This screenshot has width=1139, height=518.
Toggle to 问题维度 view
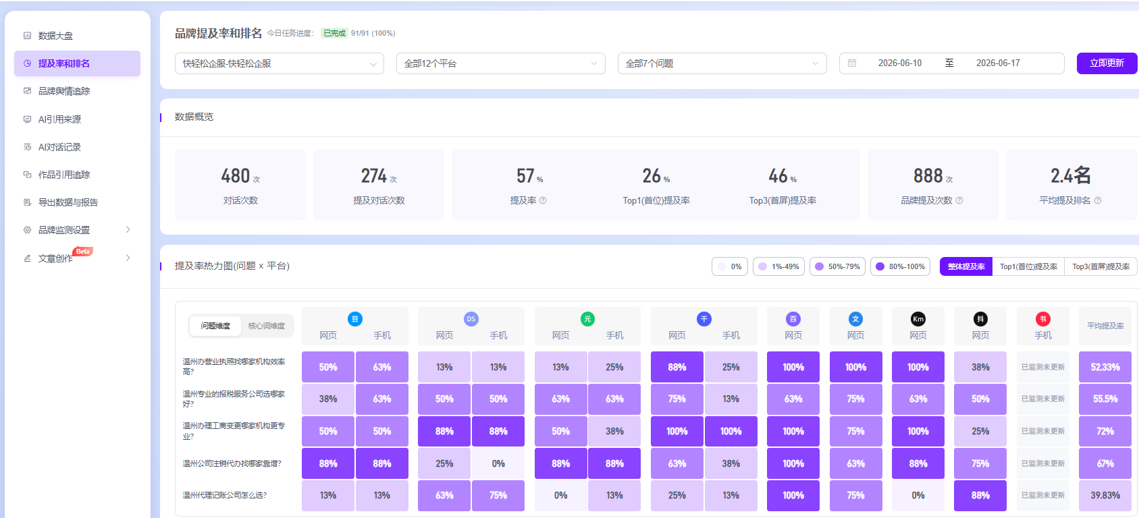click(215, 326)
